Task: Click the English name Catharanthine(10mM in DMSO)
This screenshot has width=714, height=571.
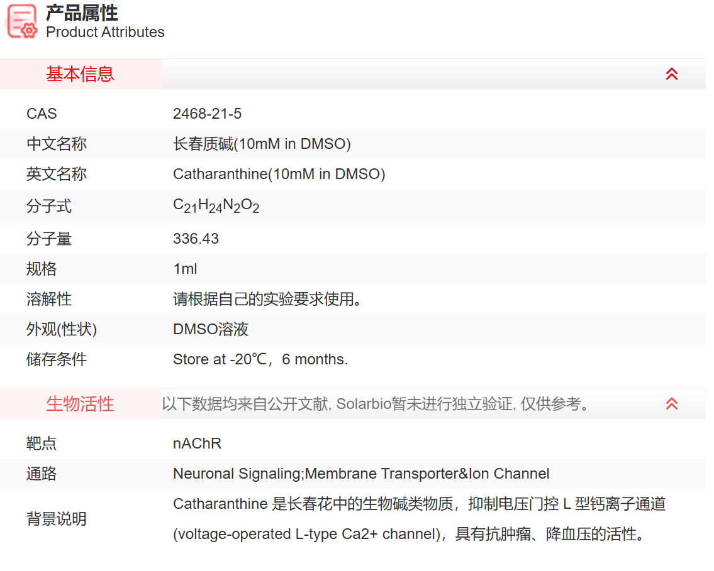Action: [x=279, y=174]
